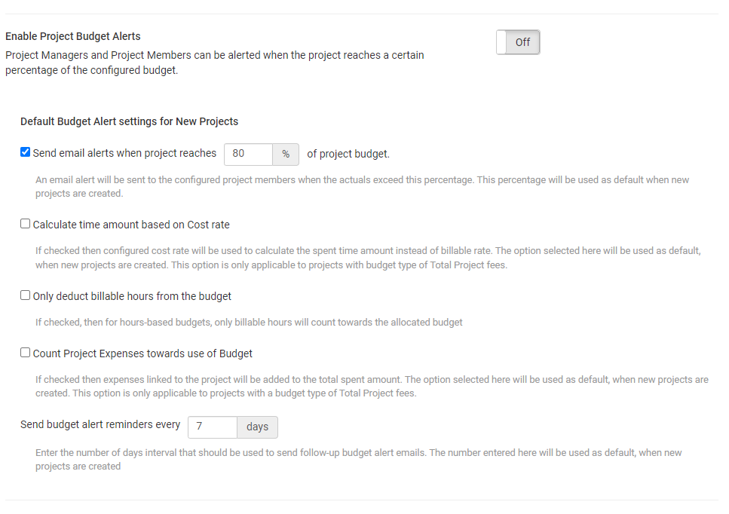Click the hours-based budgets help text

point(249,323)
